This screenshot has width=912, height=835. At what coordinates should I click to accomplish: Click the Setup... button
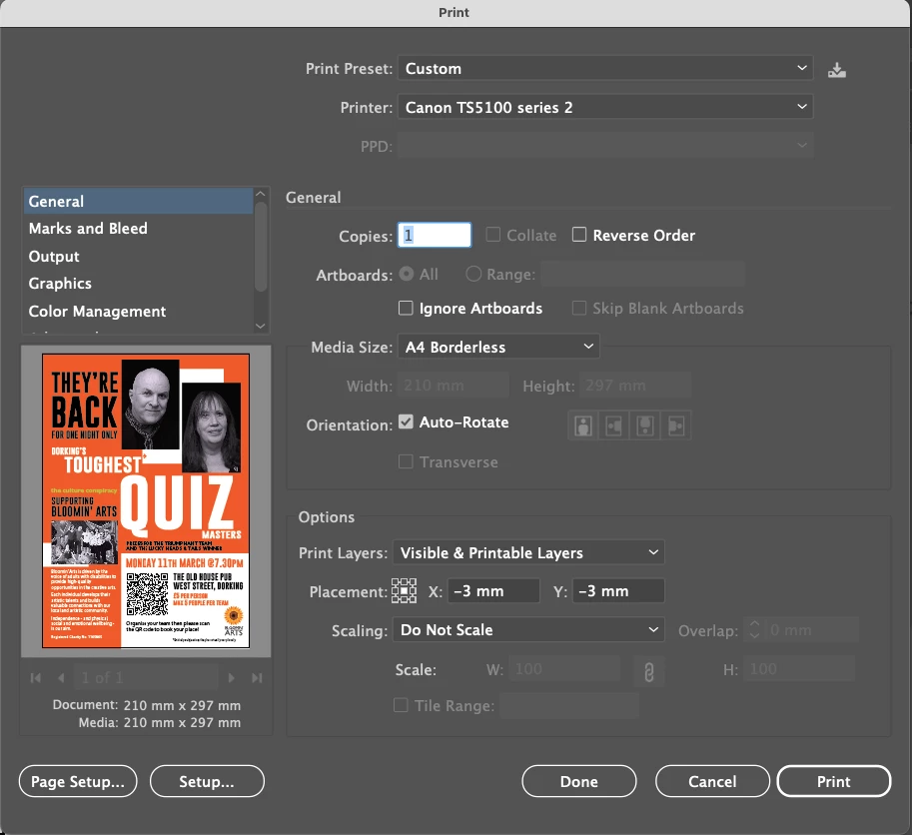tap(207, 781)
